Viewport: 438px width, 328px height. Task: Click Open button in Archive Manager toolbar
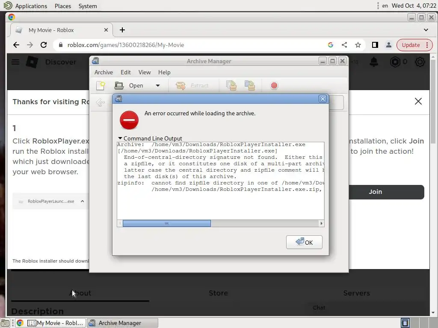(129, 85)
